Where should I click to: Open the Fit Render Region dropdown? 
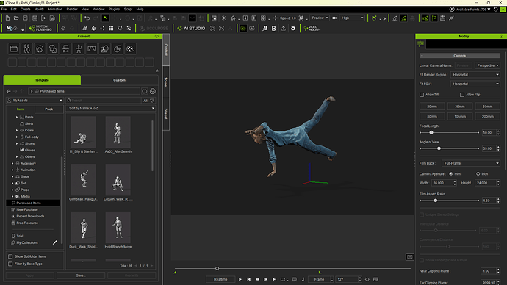click(x=475, y=75)
